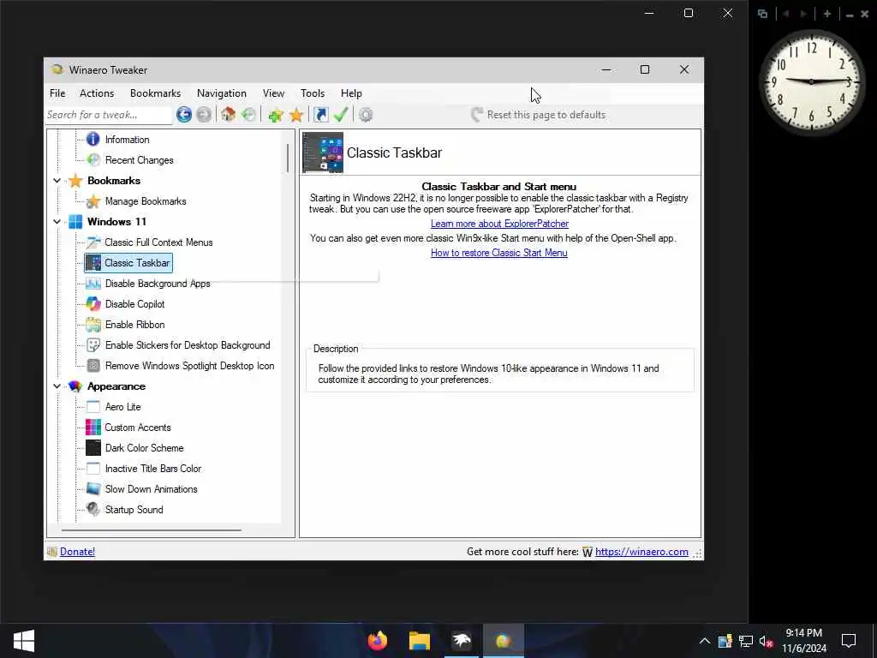Click the Disable Copilot colorful icon
The width and height of the screenshot is (877, 658).
click(92, 304)
